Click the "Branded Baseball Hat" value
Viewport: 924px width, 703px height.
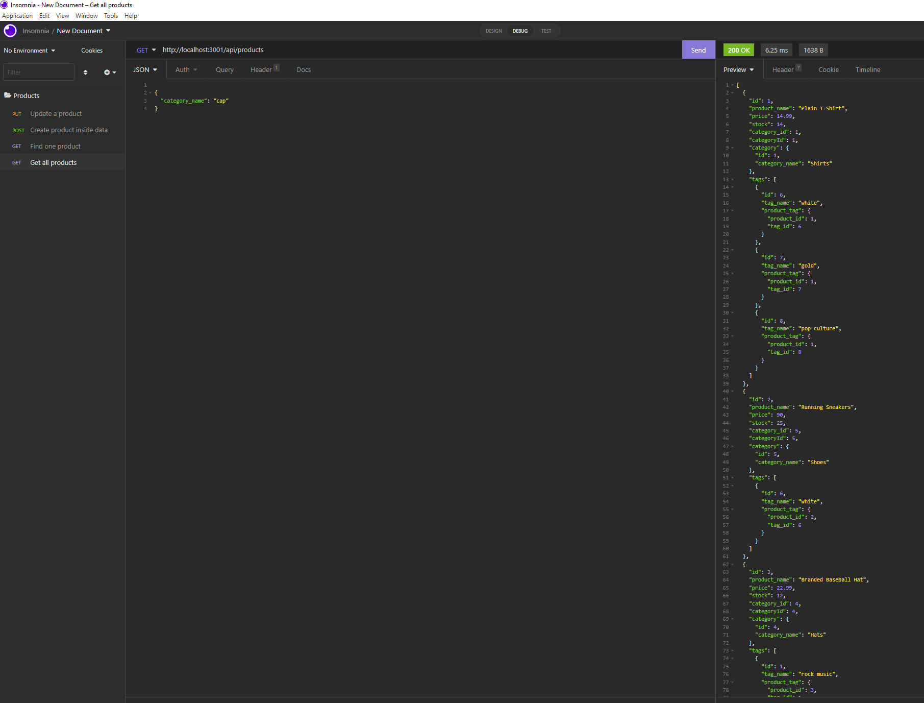pyautogui.click(x=833, y=580)
